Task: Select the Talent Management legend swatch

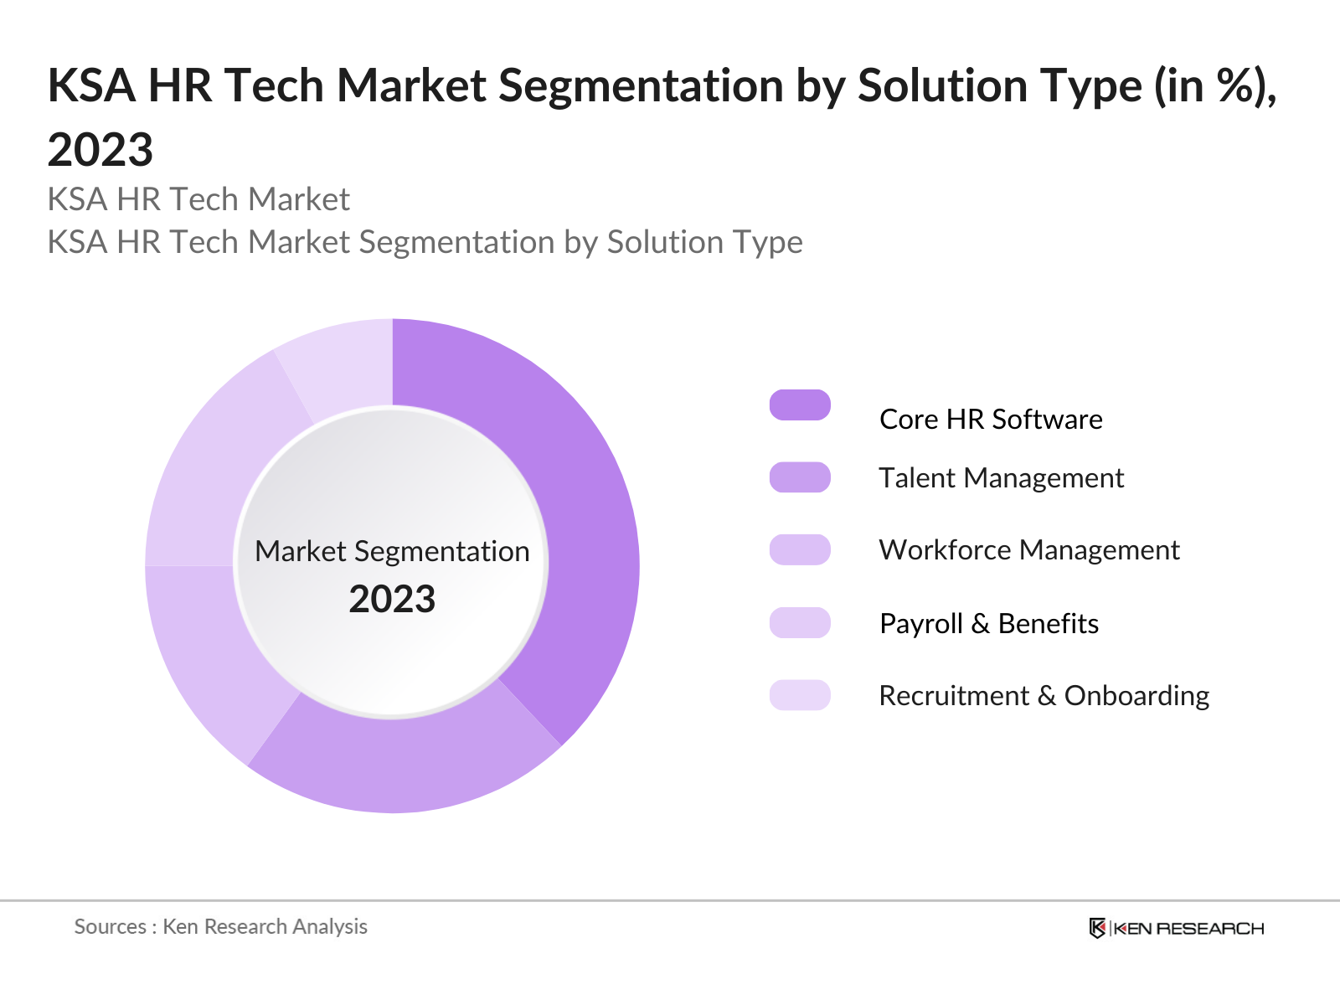Action: click(801, 478)
